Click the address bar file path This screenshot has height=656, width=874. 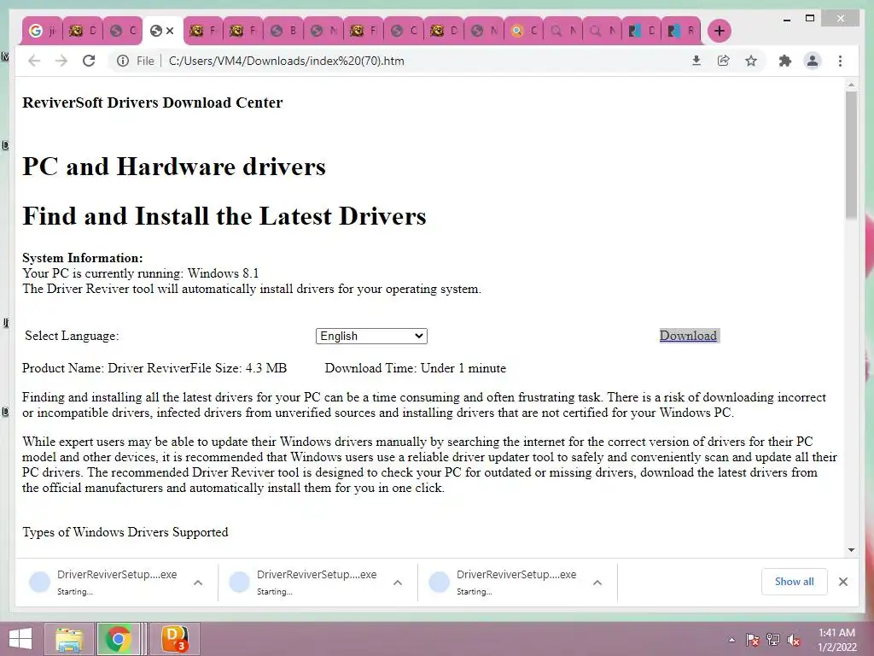[x=287, y=61]
